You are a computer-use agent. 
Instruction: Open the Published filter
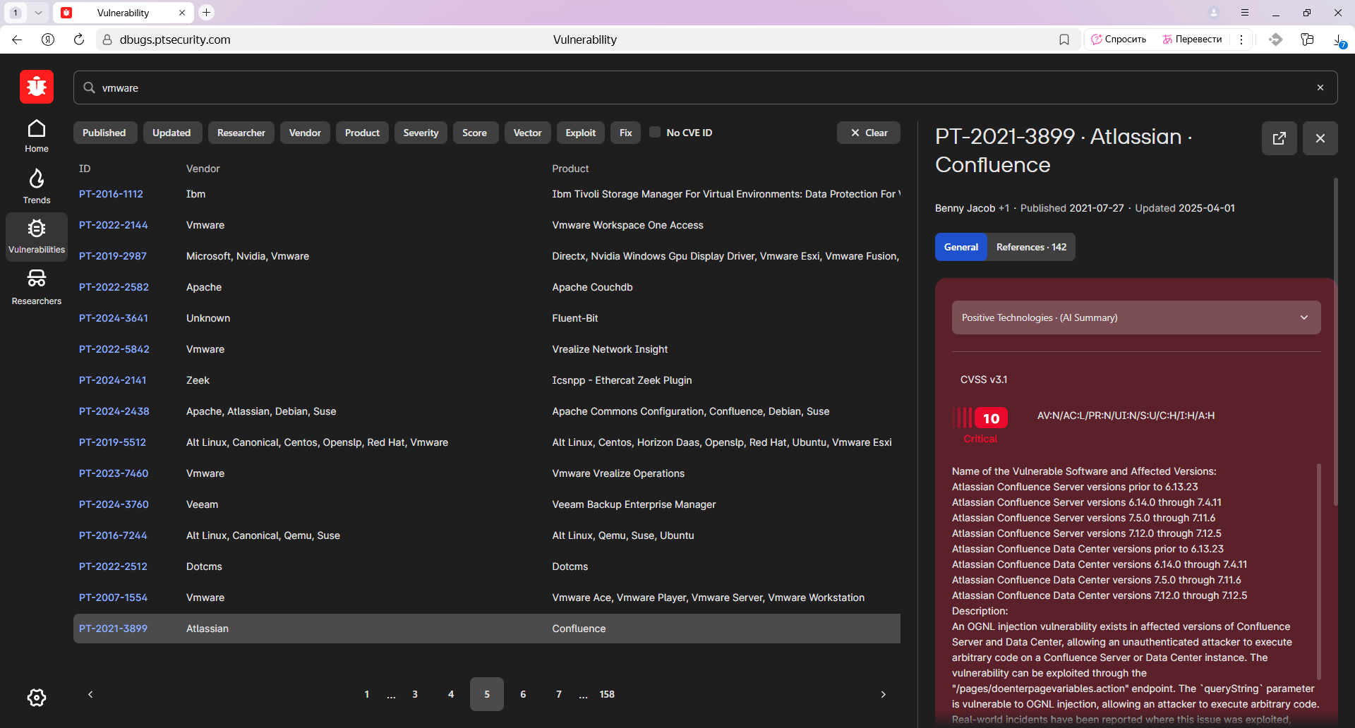[104, 133]
